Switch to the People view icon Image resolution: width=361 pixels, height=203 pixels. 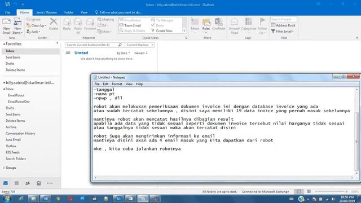click(x=28, y=183)
